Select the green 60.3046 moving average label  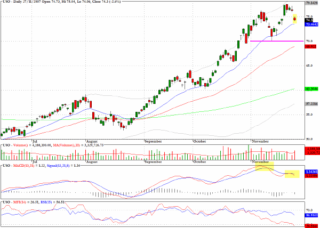(311, 89)
